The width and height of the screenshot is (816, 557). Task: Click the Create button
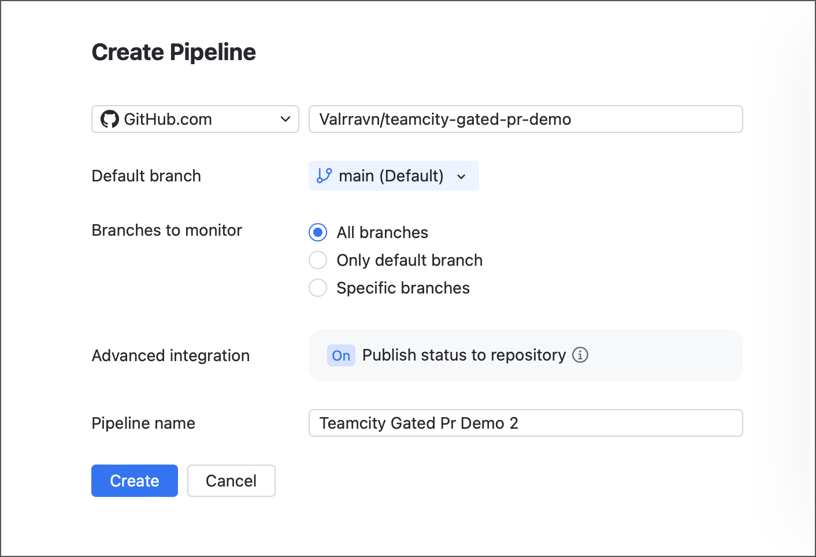(134, 480)
